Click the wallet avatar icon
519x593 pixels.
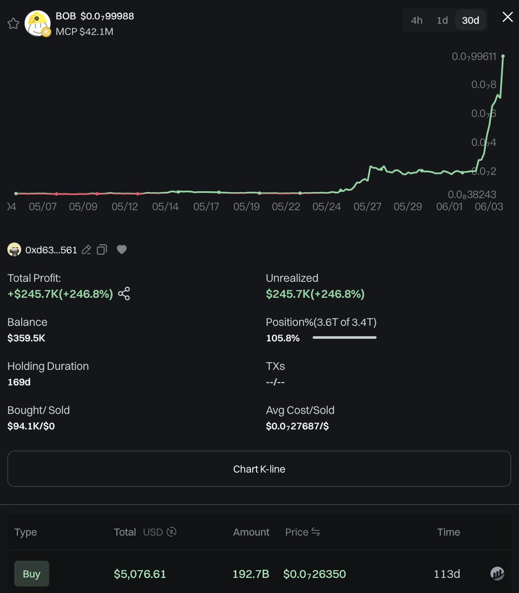coord(14,250)
